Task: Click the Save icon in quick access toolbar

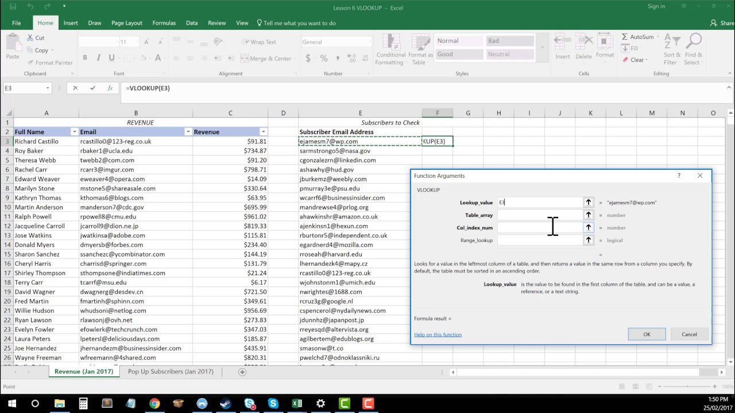Action: click(x=13, y=7)
